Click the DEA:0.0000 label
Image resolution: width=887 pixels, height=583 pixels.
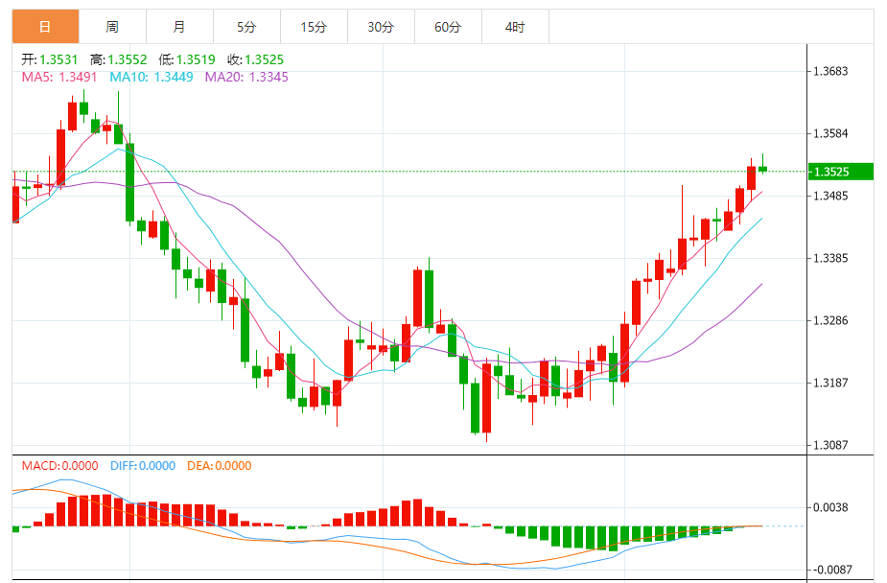[220, 466]
